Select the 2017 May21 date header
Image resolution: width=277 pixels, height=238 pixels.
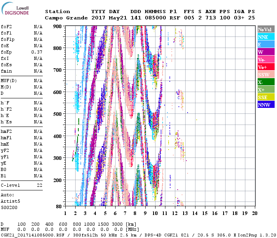[106, 18]
